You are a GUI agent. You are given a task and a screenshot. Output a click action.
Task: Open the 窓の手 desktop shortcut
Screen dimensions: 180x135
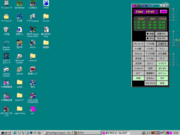pyautogui.click(x=19, y=44)
